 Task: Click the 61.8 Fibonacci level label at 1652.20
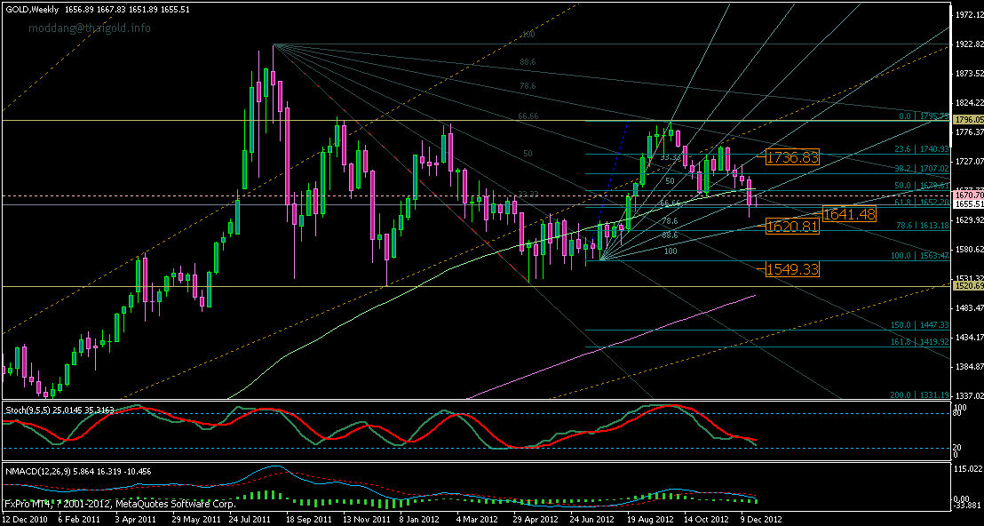tap(923, 203)
